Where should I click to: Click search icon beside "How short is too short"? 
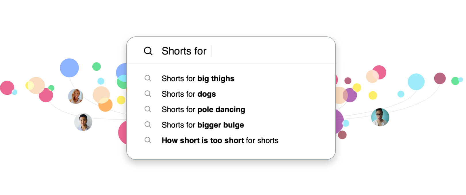tap(148, 140)
